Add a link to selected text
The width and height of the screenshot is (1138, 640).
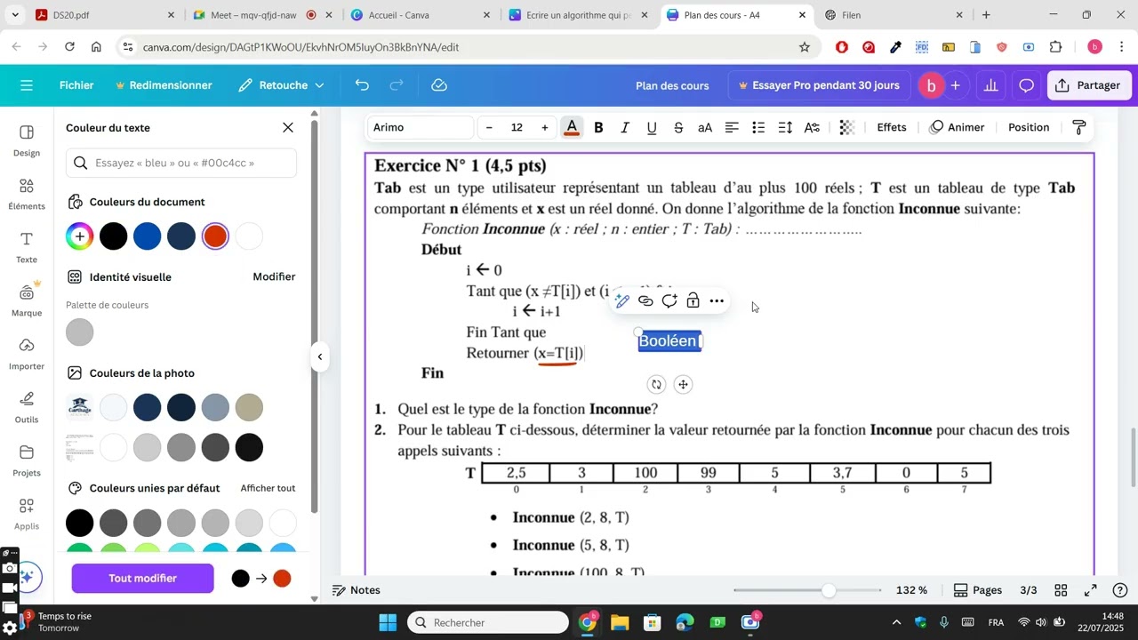pos(646,301)
